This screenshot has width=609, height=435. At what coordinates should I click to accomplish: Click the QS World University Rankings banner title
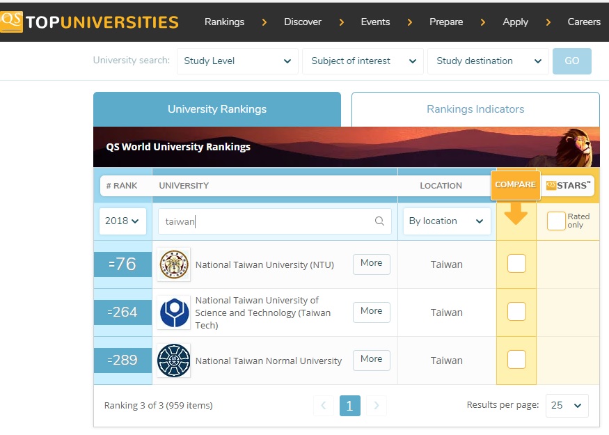click(178, 147)
